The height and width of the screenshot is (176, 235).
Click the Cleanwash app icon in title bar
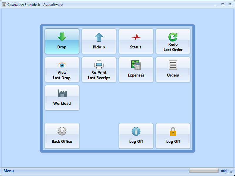point(5,4)
